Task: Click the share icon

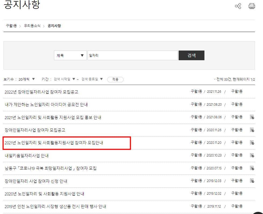Action: click(x=238, y=6)
